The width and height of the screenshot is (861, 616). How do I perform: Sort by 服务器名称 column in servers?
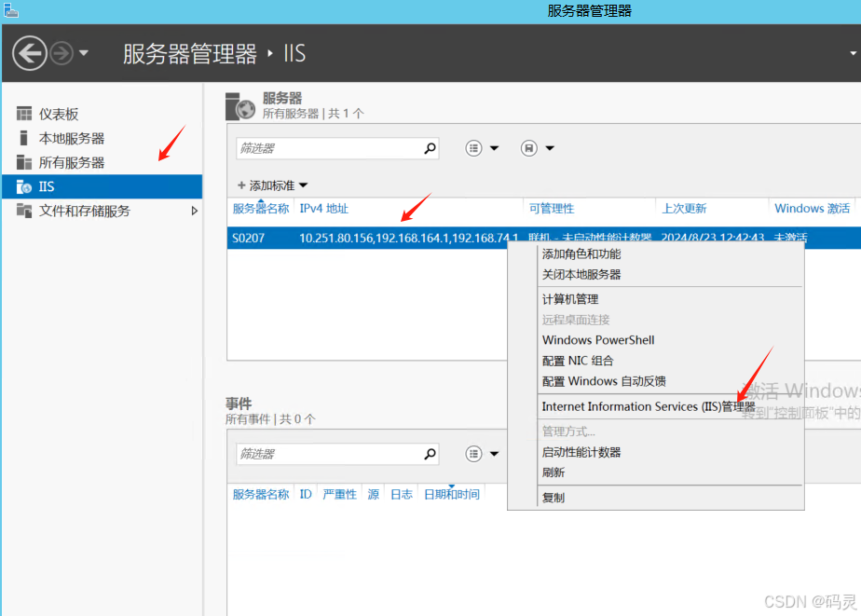[261, 209]
